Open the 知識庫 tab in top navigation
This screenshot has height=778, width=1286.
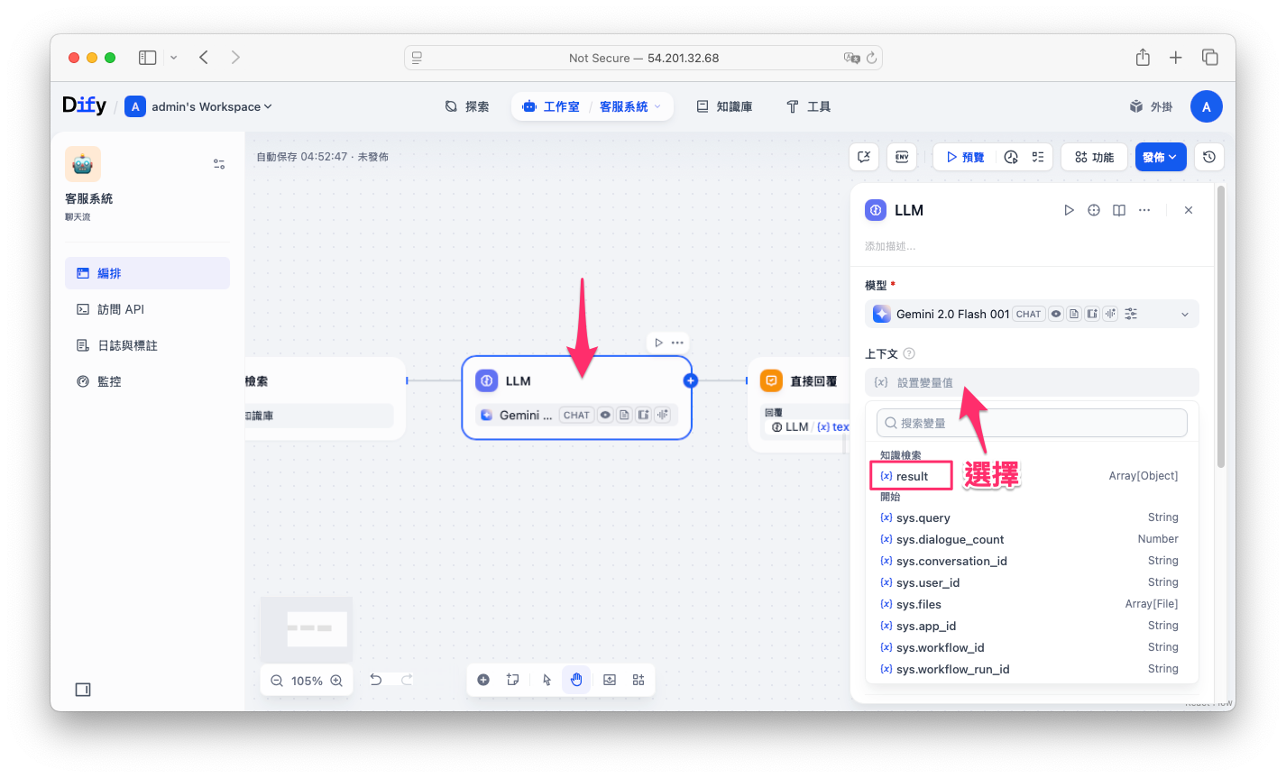click(724, 106)
